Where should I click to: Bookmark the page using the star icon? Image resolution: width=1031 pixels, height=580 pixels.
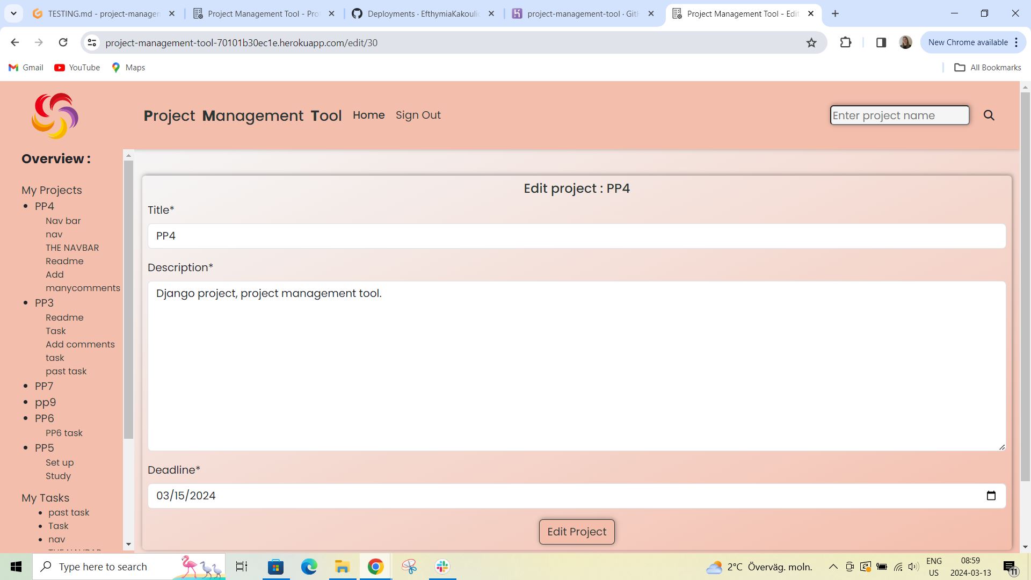811,42
